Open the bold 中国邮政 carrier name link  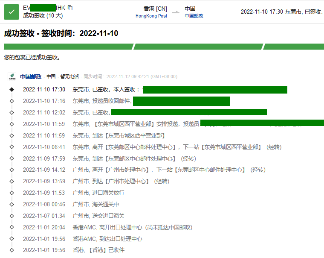click(31, 76)
